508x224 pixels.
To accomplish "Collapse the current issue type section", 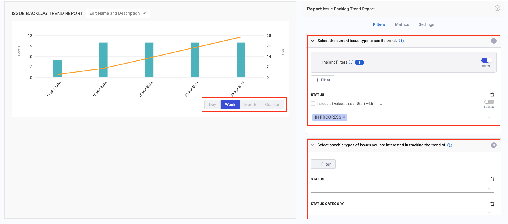I will 313,41.
